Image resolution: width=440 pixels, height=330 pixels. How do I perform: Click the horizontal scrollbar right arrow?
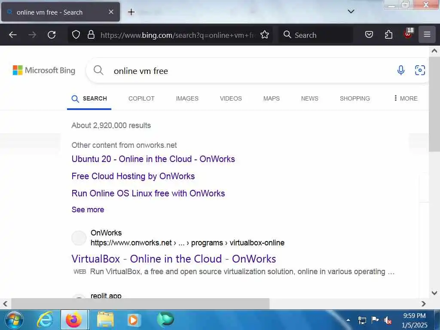point(423,304)
